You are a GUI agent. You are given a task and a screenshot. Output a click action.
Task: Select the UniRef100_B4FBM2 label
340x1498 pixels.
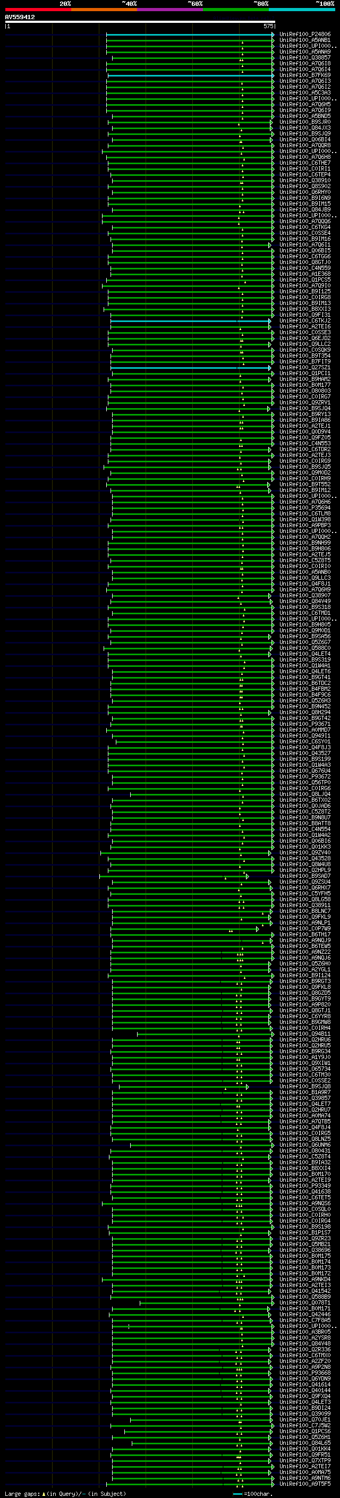(x=305, y=689)
